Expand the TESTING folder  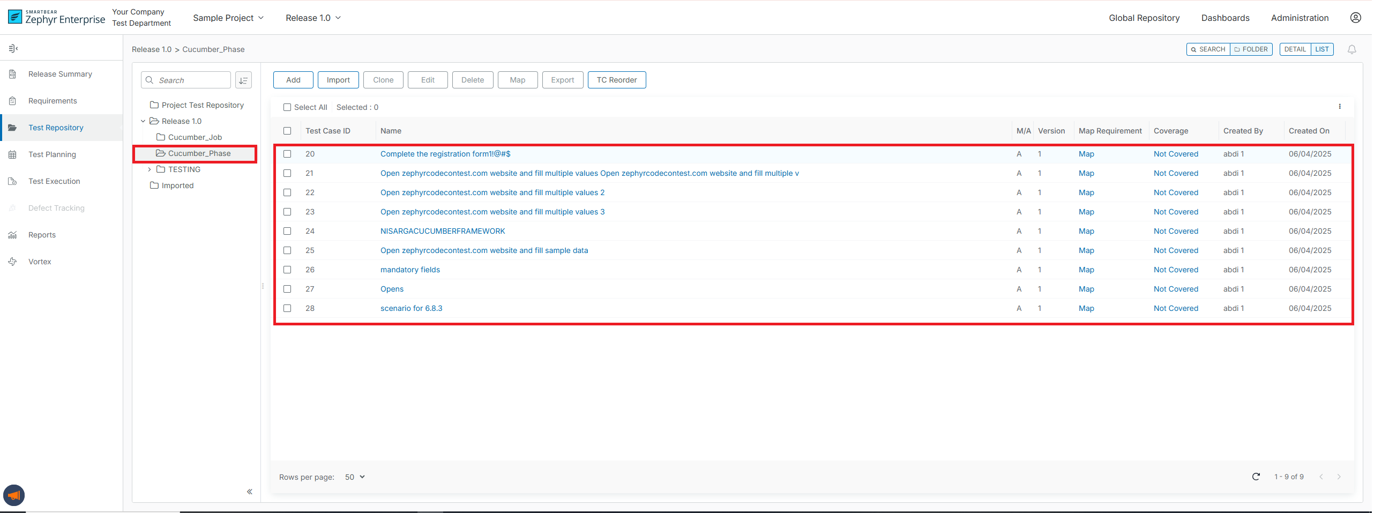[150, 169]
